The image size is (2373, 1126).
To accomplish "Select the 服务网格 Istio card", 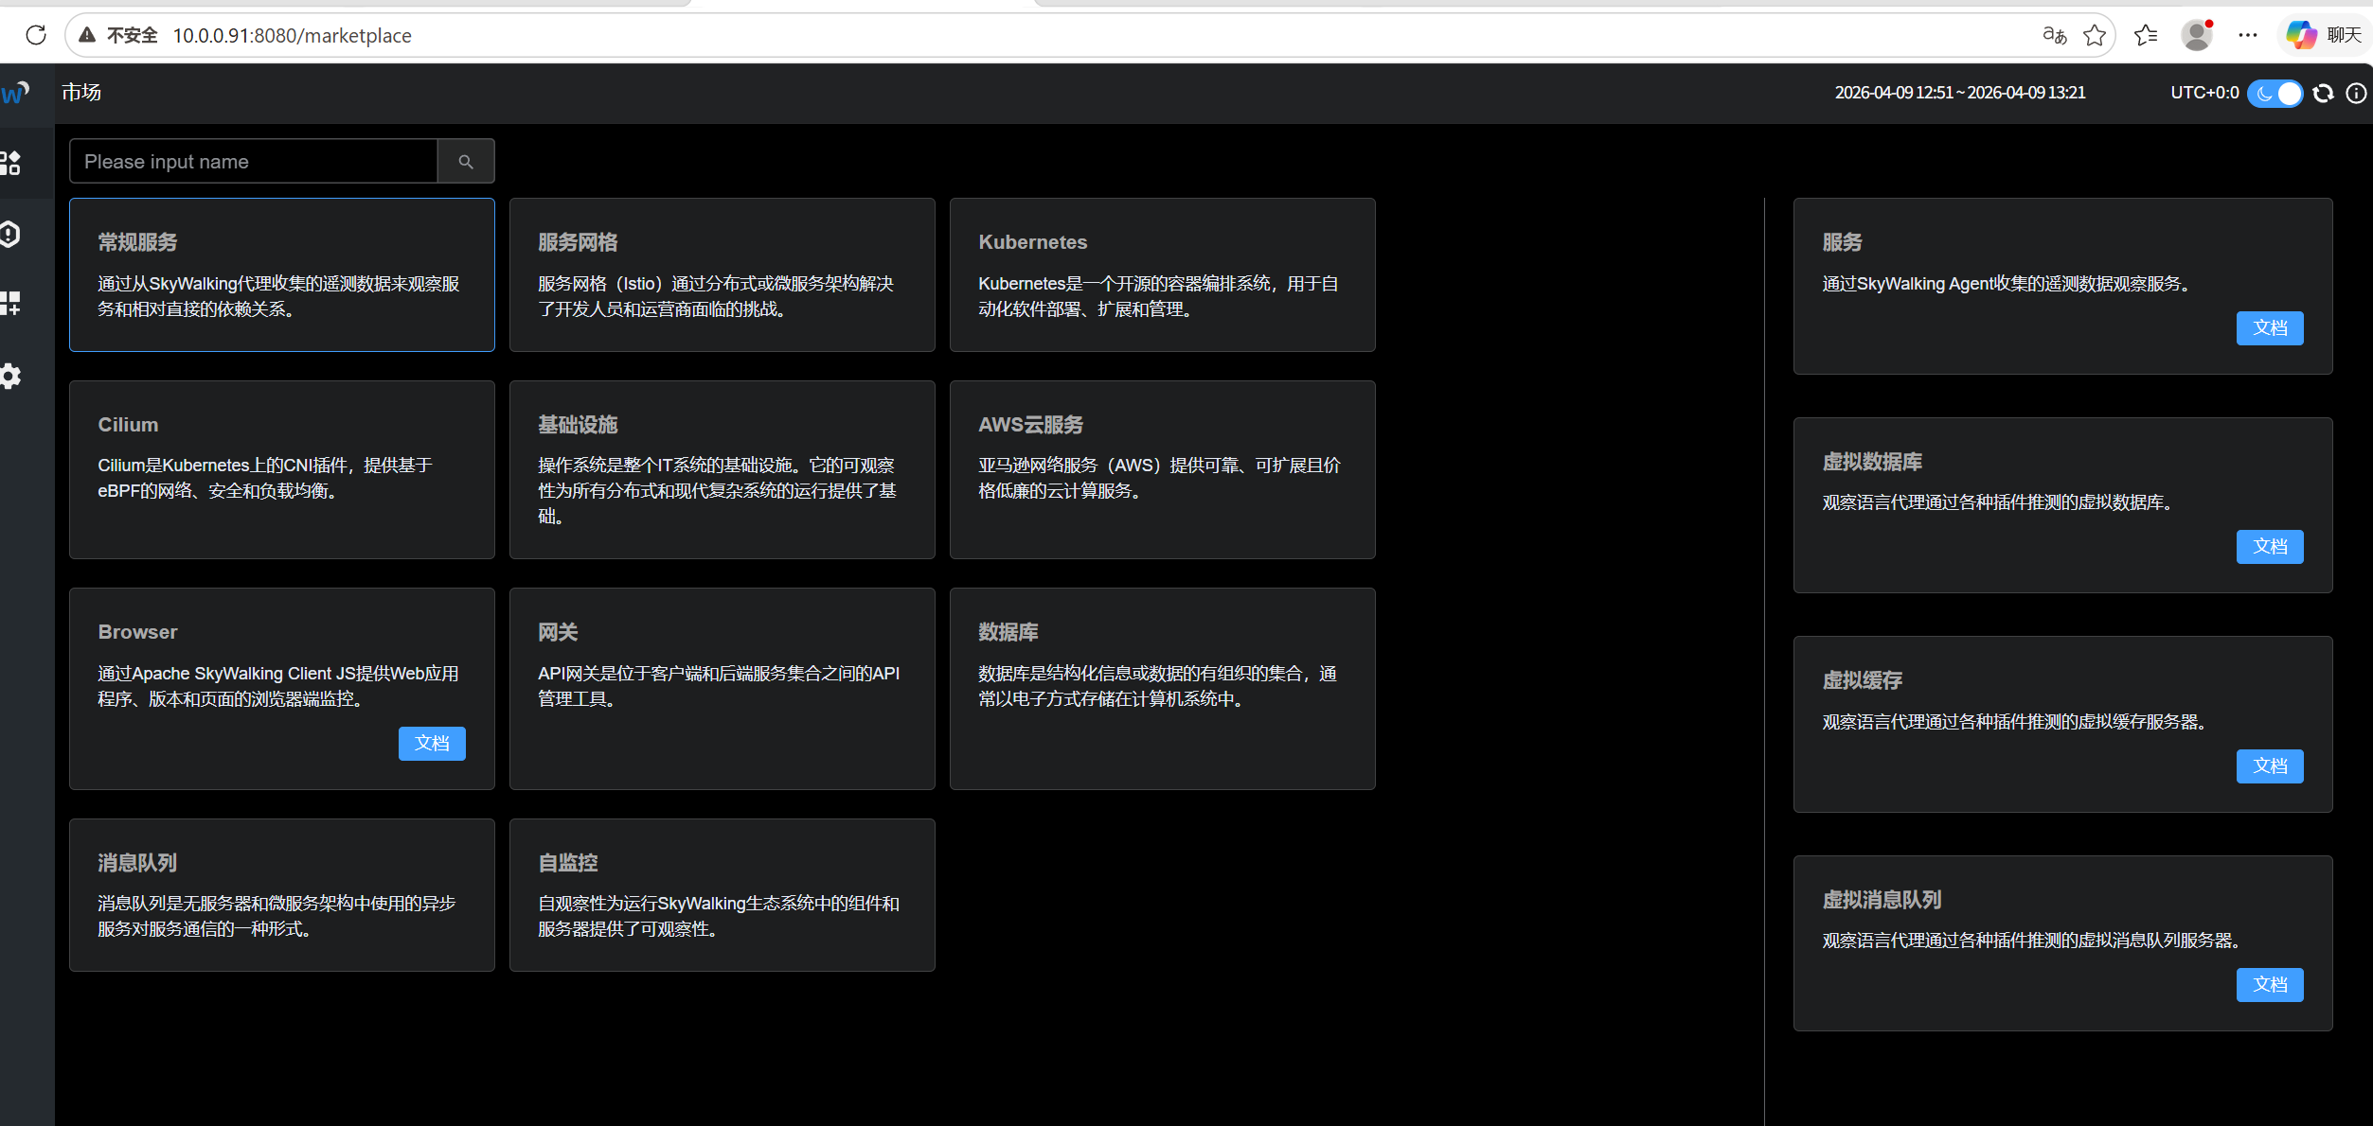I will coord(722,274).
